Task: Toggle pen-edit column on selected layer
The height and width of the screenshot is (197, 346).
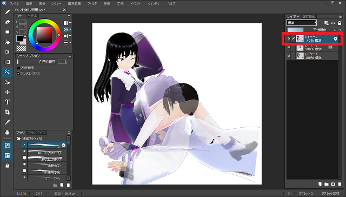Action: [x=293, y=38]
